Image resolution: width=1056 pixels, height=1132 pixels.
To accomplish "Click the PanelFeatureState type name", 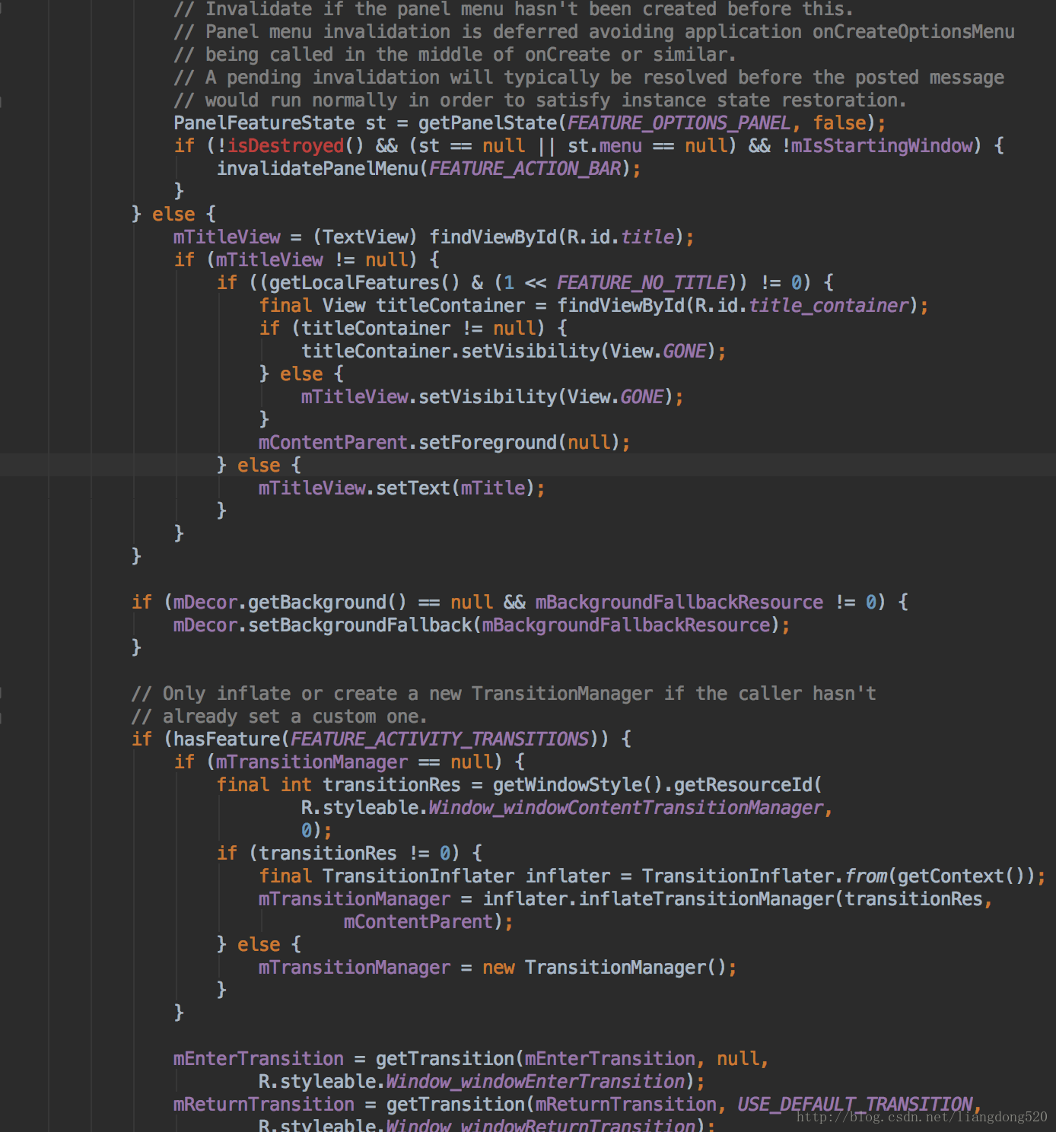I will [x=264, y=123].
